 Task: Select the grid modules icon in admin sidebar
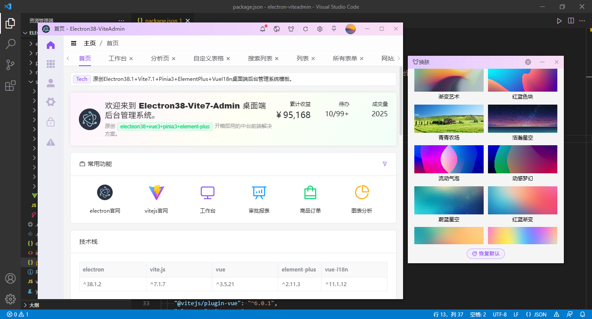pyautogui.click(x=51, y=64)
